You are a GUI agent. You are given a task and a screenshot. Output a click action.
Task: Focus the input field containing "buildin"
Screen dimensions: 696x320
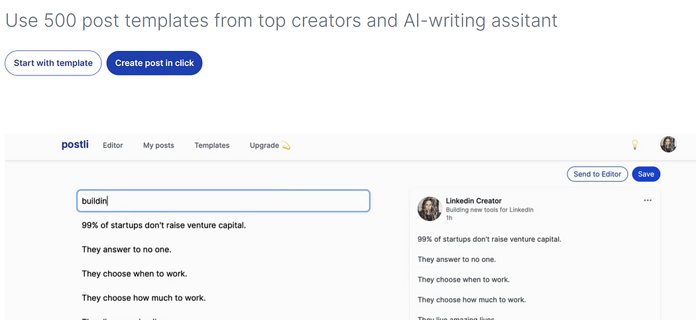(x=223, y=201)
